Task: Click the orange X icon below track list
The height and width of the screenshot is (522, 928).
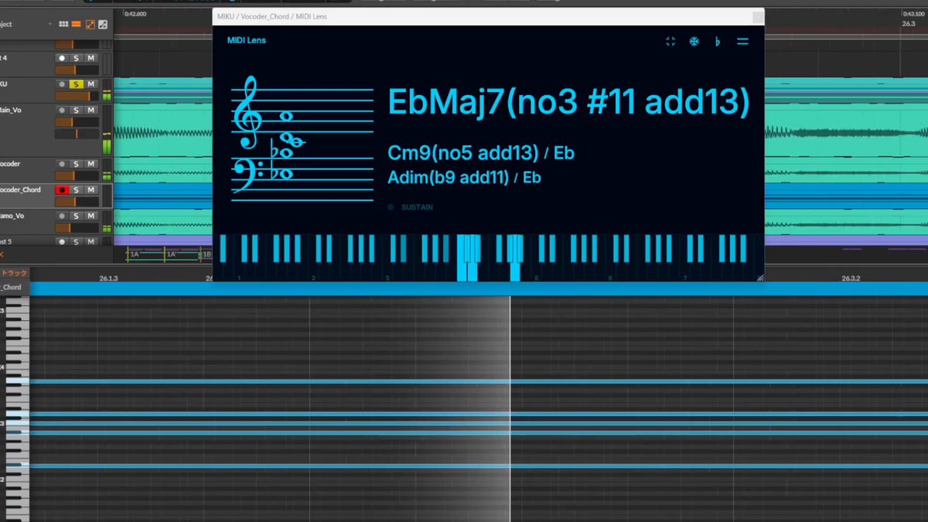Action: click(x=2, y=254)
